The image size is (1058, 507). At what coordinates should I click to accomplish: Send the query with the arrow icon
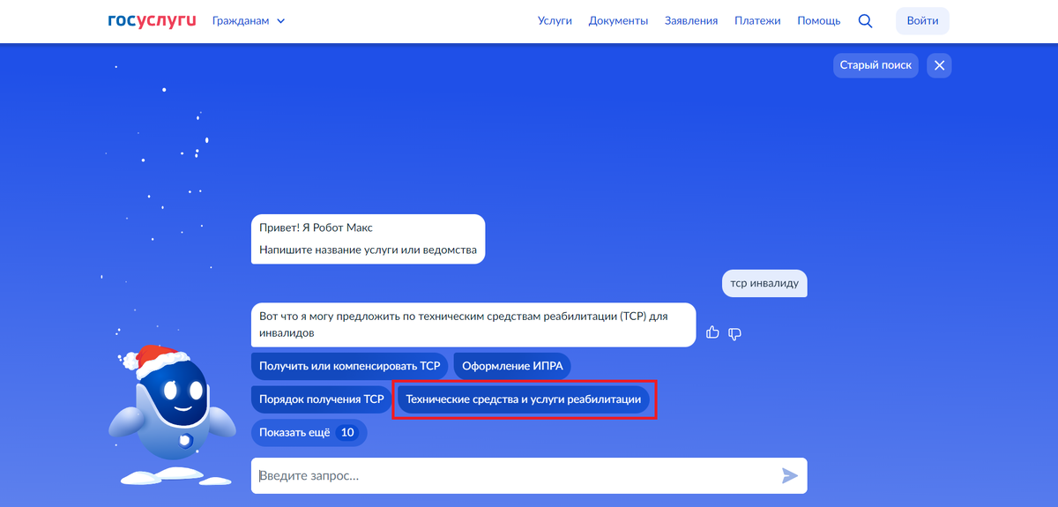pyautogui.click(x=789, y=476)
